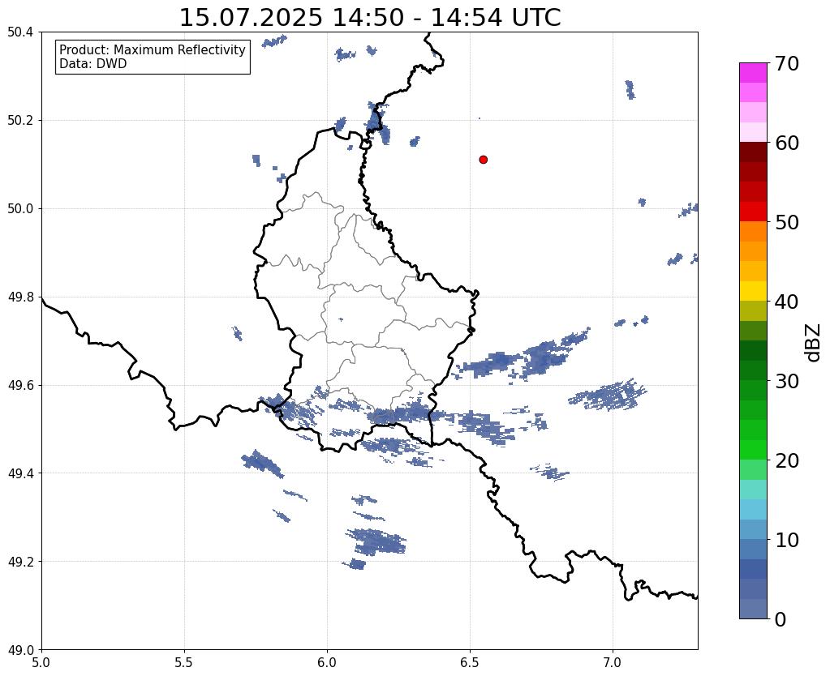
Task: Click the x-axis label '6.0'
Action: [327, 662]
